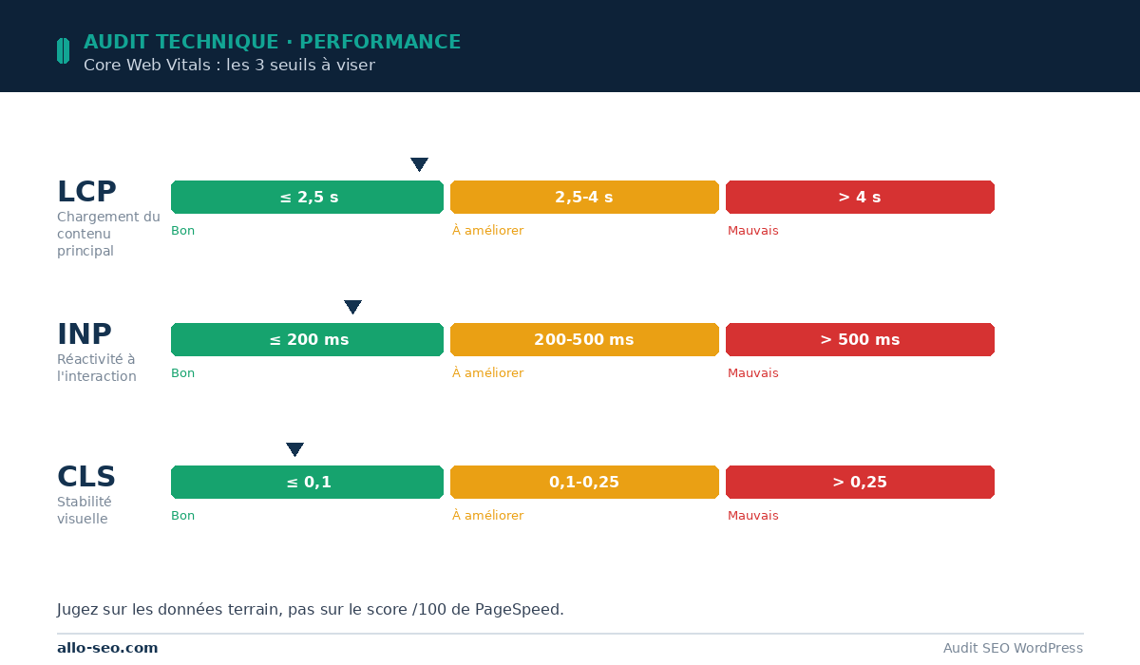The width and height of the screenshot is (1140, 665).
Task: Click the orange 200-500 ms segment
Action: pos(584,339)
